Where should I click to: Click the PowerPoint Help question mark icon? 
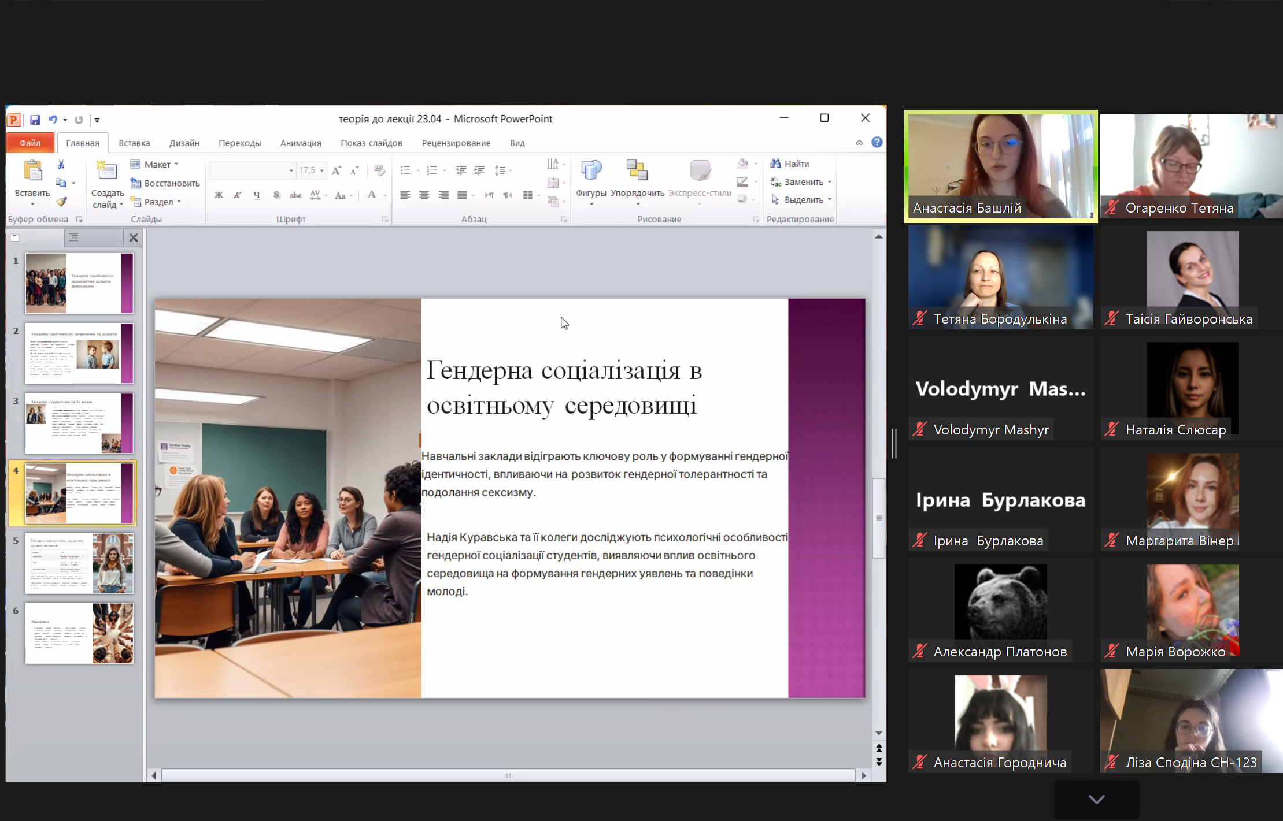(x=877, y=142)
